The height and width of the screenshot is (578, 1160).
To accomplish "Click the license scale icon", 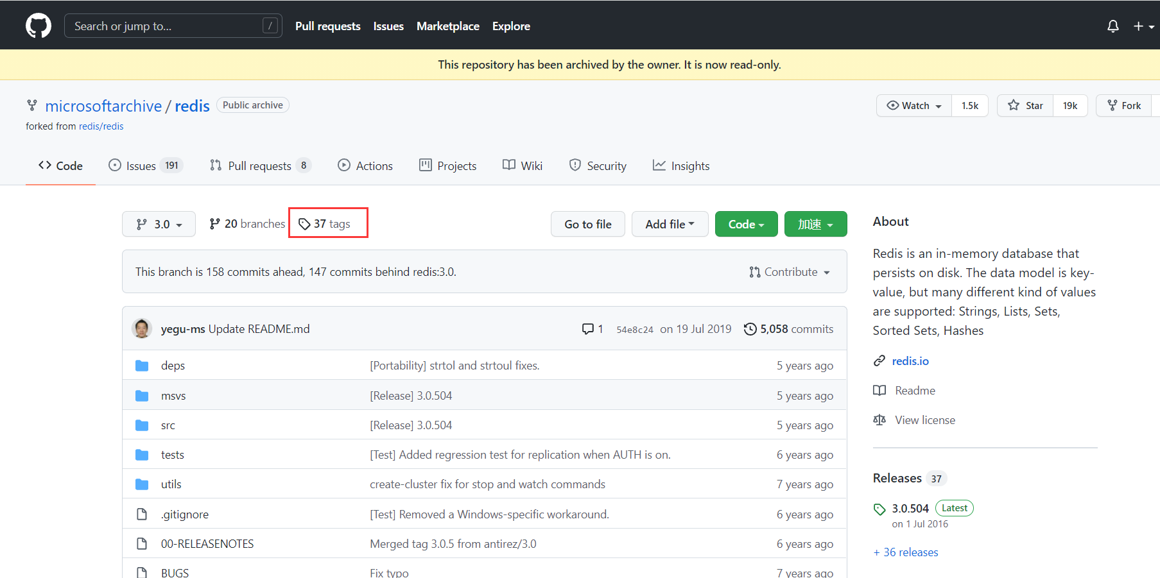I will [x=879, y=420].
